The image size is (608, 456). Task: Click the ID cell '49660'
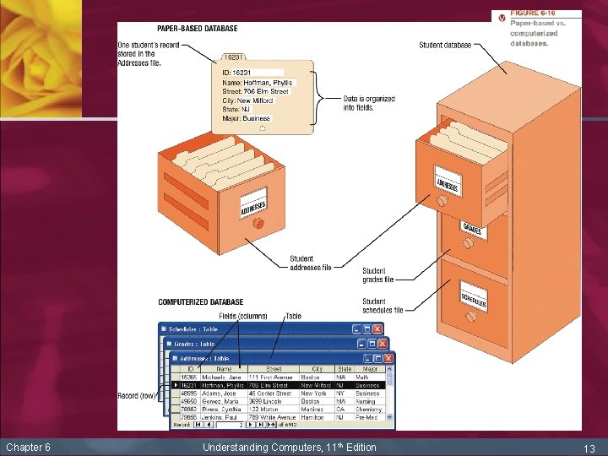coord(190,401)
